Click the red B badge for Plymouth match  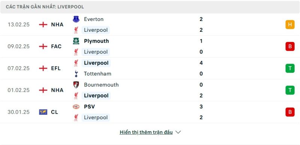click(290, 46)
